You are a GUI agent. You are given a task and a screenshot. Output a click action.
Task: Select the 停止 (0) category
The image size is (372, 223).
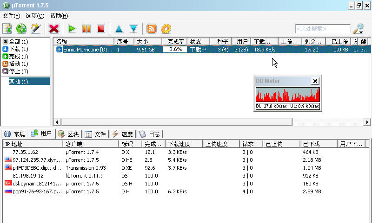(15, 71)
